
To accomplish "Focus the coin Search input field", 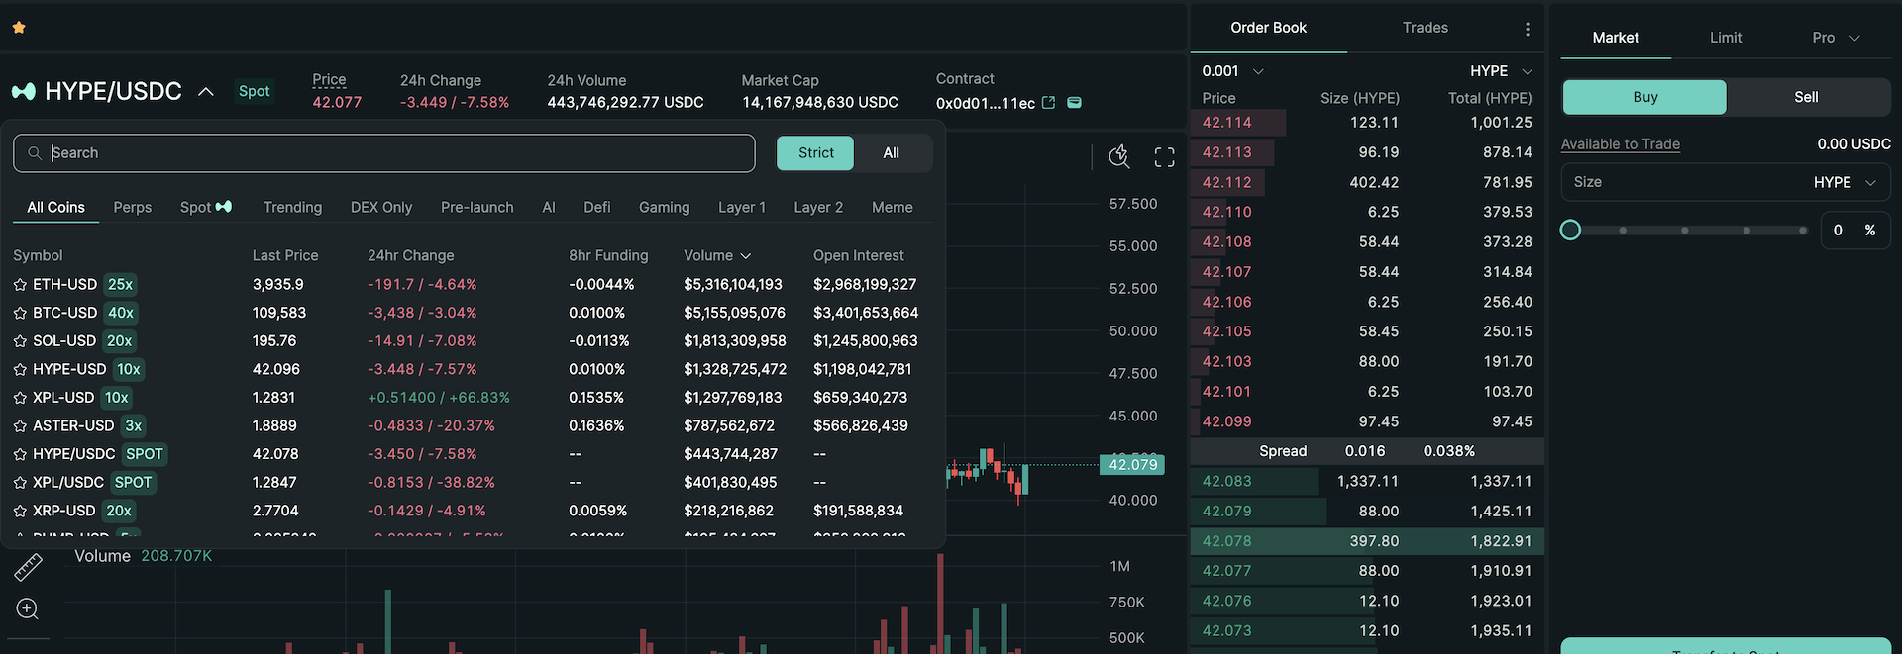I will pyautogui.click(x=396, y=153).
